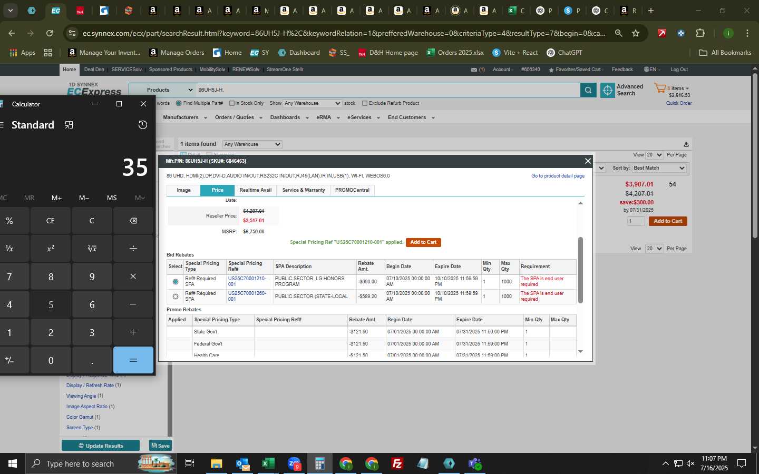Open Sort by Best Match dropdown

tap(659, 168)
